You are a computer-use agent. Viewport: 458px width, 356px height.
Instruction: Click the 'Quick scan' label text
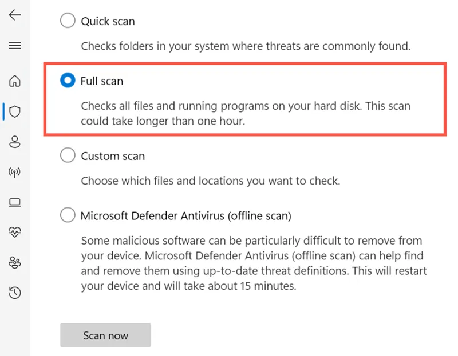[x=108, y=21]
